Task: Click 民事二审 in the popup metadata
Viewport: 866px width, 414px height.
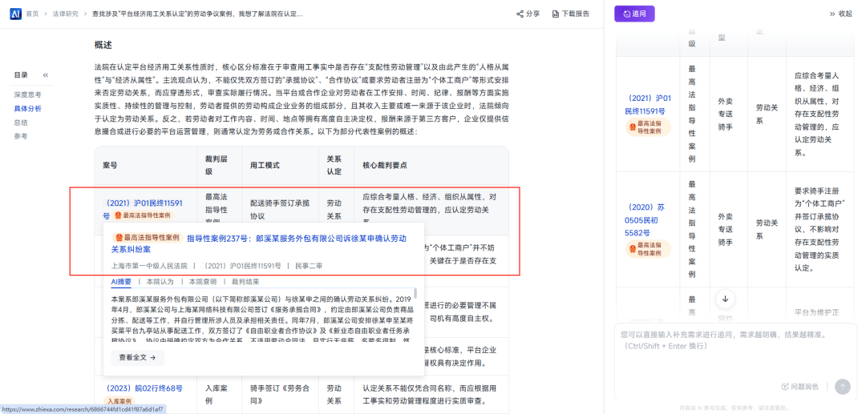Action: click(308, 266)
